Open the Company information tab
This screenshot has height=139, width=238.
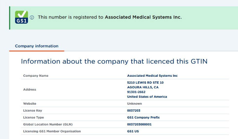tap(37, 46)
